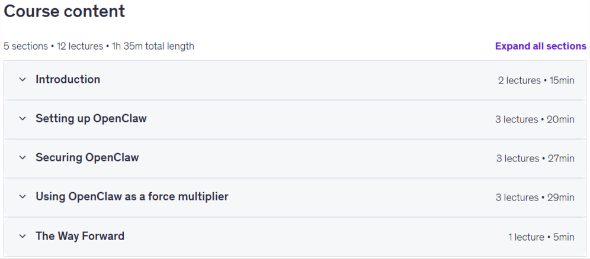This screenshot has width=590, height=259.
Task: Expand the Securing OpenClaw chevron arrow
Action: click(23, 158)
